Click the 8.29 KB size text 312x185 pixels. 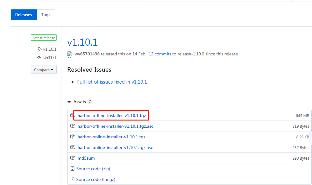[x=302, y=137]
